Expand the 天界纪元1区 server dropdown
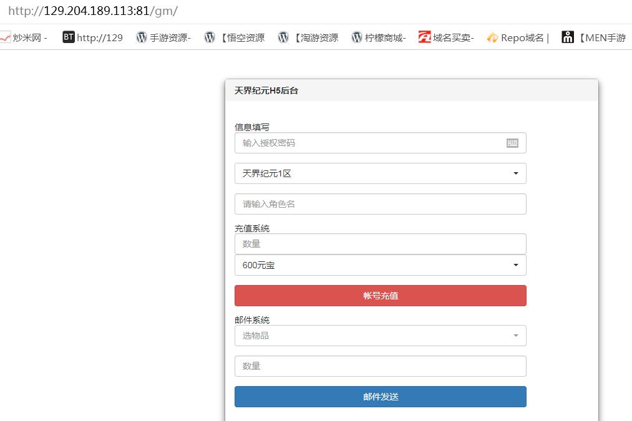632x421 pixels. (x=380, y=173)
